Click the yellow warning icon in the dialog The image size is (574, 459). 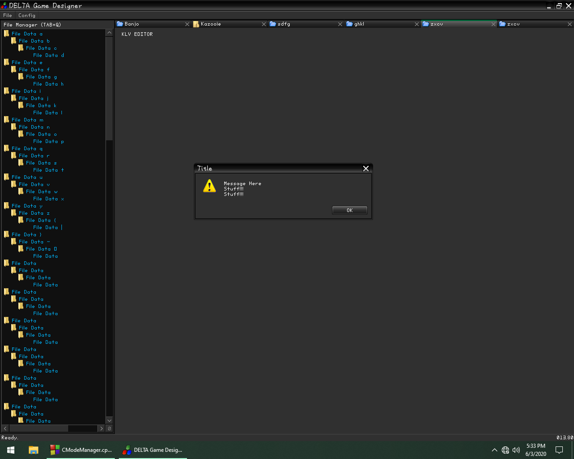(x=209, y=186)
